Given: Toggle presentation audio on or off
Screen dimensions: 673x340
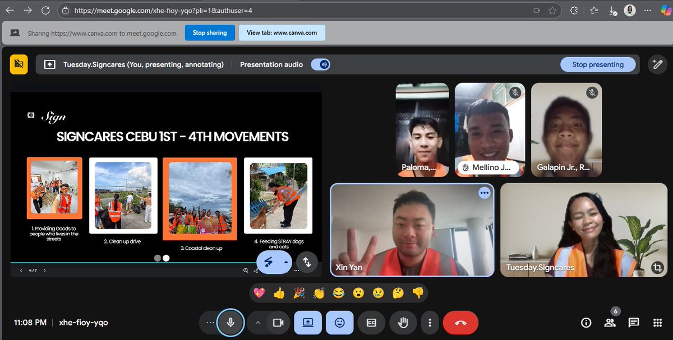Looking at the screenshot, I should [x=320, y=64].
